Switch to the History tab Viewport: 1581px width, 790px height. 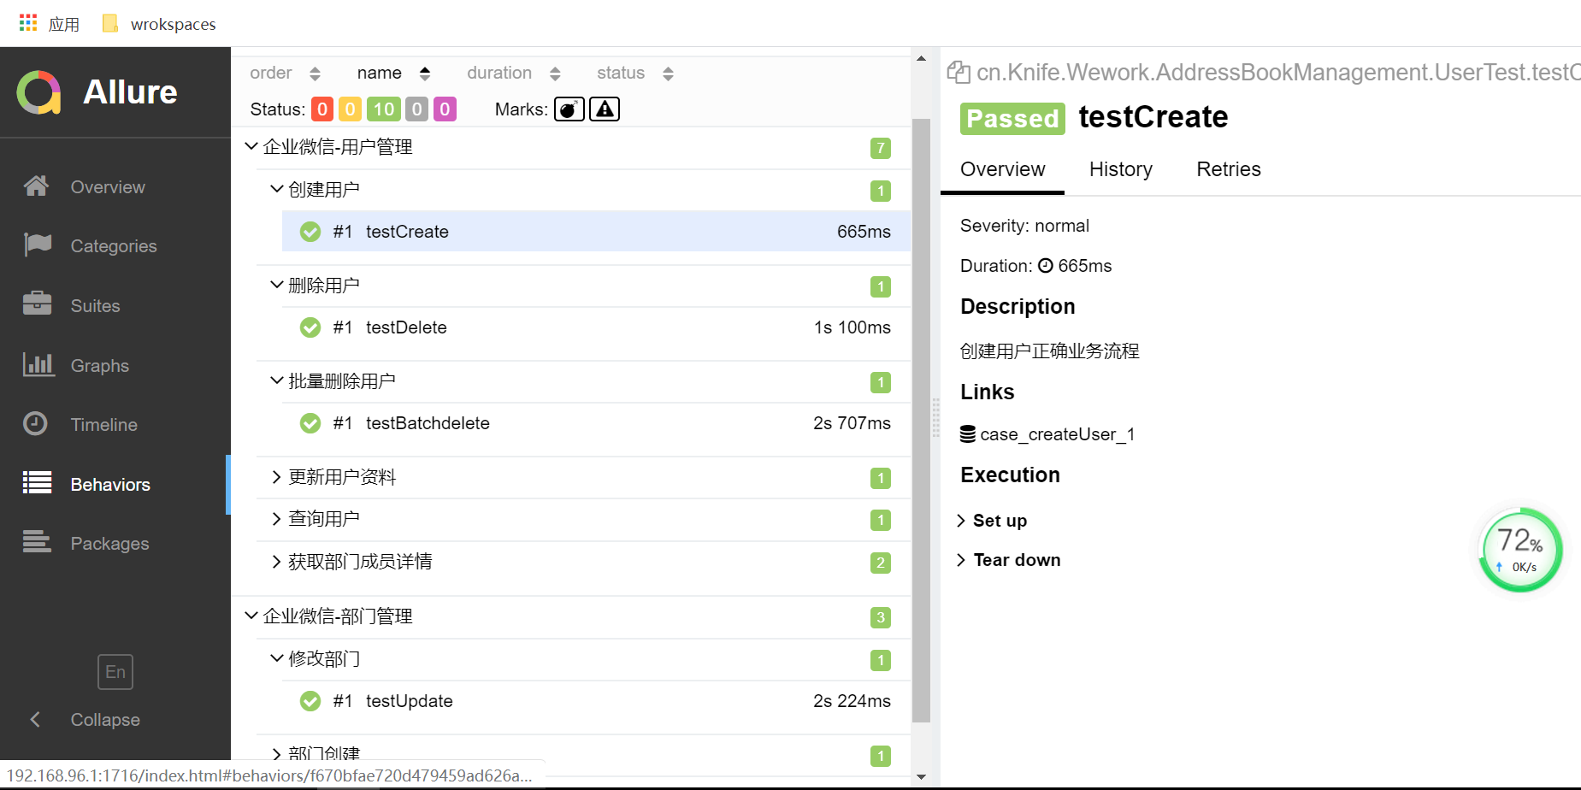pos(1120,169)
